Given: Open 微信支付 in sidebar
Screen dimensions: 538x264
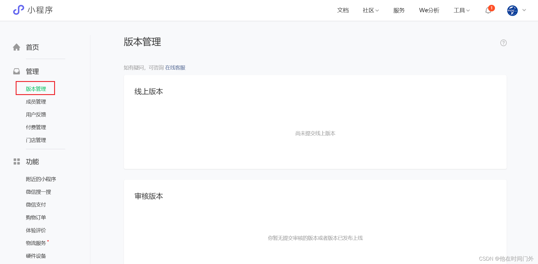Looking at the screenshot, I should pyautogui.click(x=36, y=205).
